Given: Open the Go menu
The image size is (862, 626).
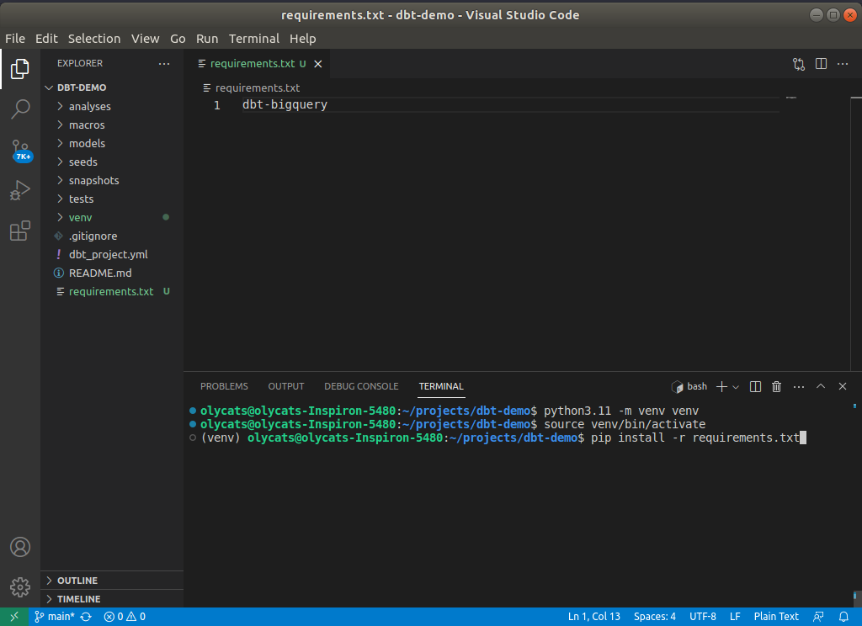Looking at the screenshot, I should [178, 39].
